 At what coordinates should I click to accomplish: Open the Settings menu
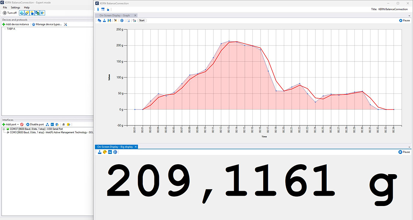[x=15, y=7]
